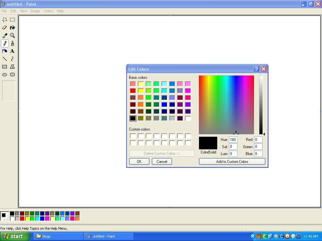322x241 pixels.
Task: Open the File menu
Action: [x=4, y=11]
